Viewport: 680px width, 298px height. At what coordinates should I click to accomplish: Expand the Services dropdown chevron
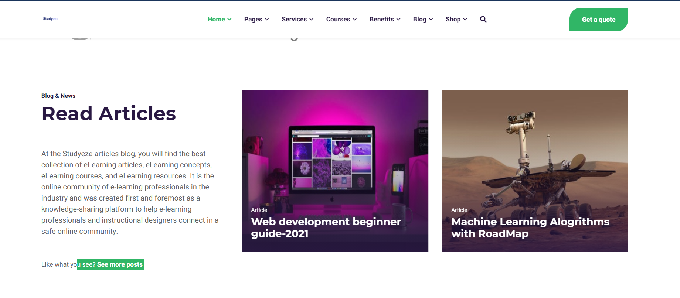click(x=312, y=20)
